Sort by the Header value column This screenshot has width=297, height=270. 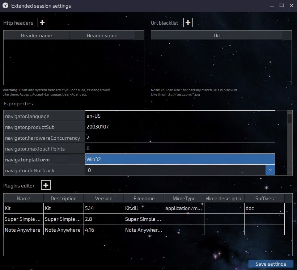[x=102, y=35]
